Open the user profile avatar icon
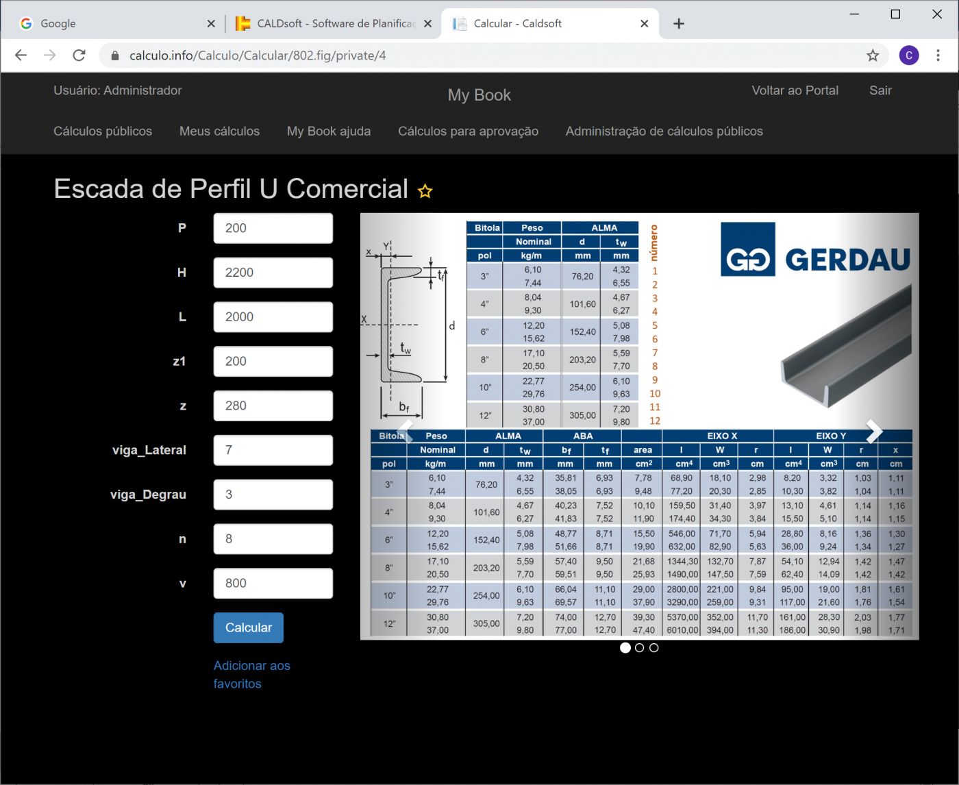Viewport: 959px width, 785px height. click(x=908, y=55)
